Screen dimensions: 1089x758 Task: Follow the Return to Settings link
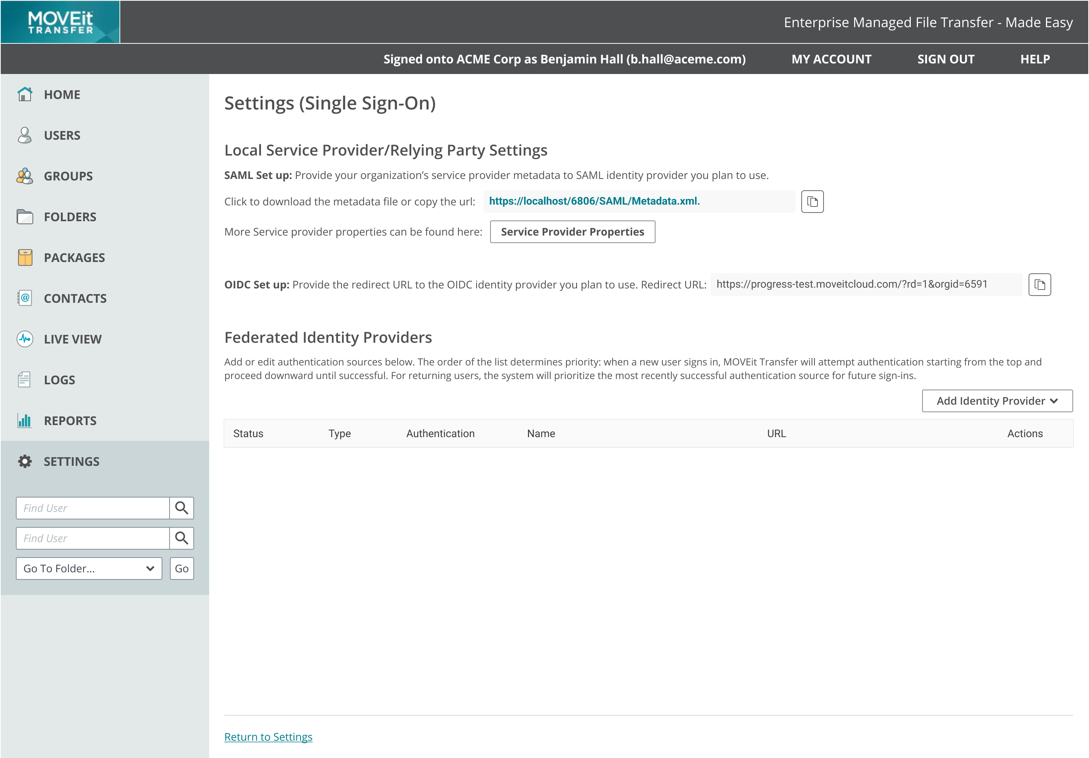click(x=268, y=736)
